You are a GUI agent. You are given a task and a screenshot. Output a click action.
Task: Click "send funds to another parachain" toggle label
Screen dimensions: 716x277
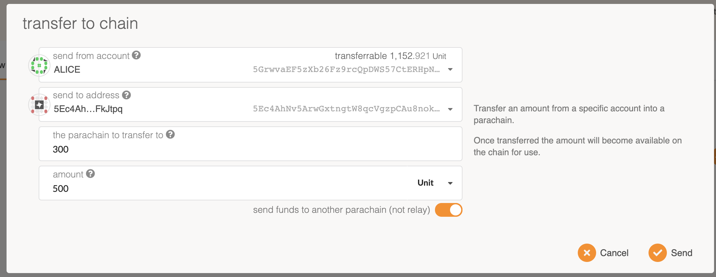click(x=341, y=210)
